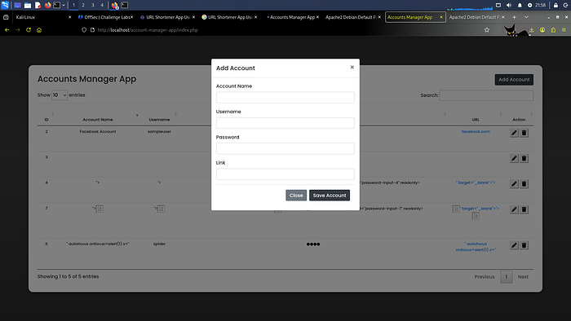The image size is (571, 321).
Task: Switch to the second URL Shortener App tab
Action: pos(229,17)
